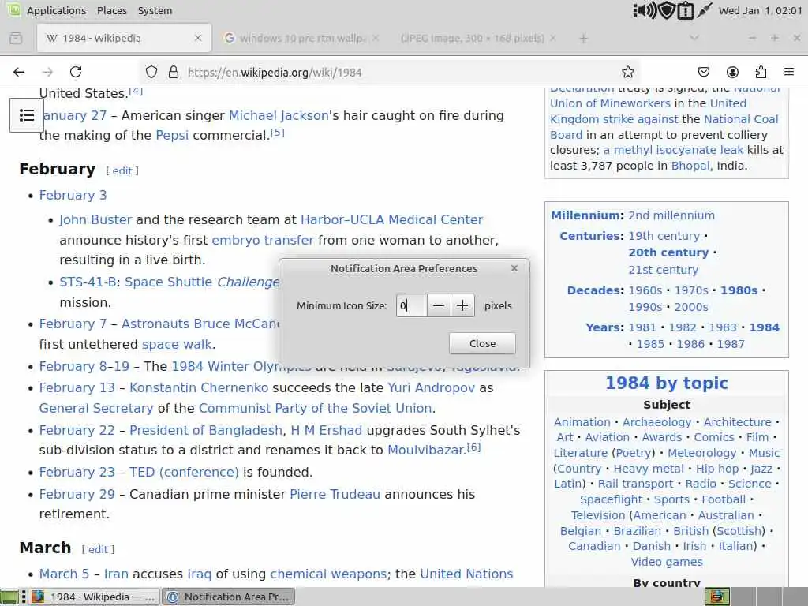Click the Linux Mint menu logo
The width and height of the screenshot is (808, 606).
point(13,9)
